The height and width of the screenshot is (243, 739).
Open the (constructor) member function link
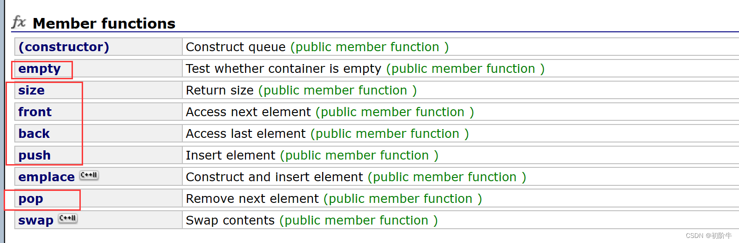tap(64, 47)
